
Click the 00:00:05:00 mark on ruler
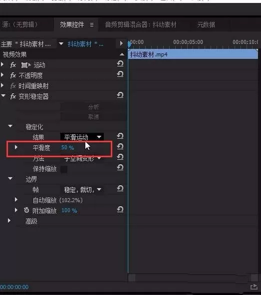(x=188, y=42)
